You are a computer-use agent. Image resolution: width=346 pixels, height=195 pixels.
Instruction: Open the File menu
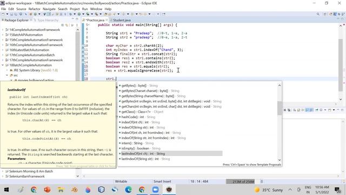pos(4,9)
